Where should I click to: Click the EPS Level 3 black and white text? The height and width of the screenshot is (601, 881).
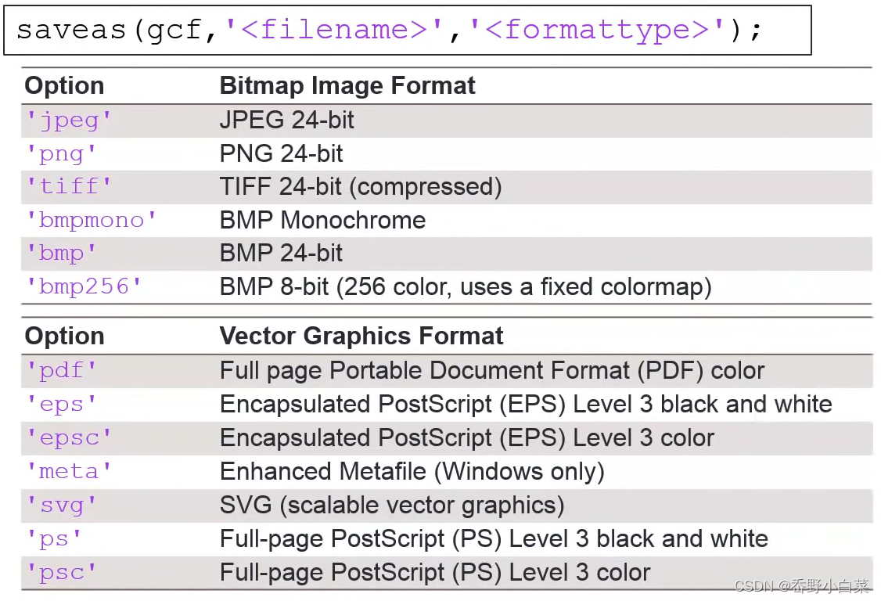(526, 405)
